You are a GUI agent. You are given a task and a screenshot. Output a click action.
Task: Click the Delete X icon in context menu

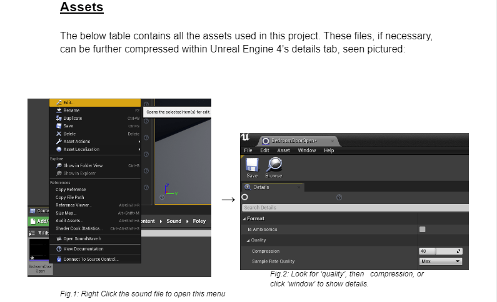click(59, 134)
